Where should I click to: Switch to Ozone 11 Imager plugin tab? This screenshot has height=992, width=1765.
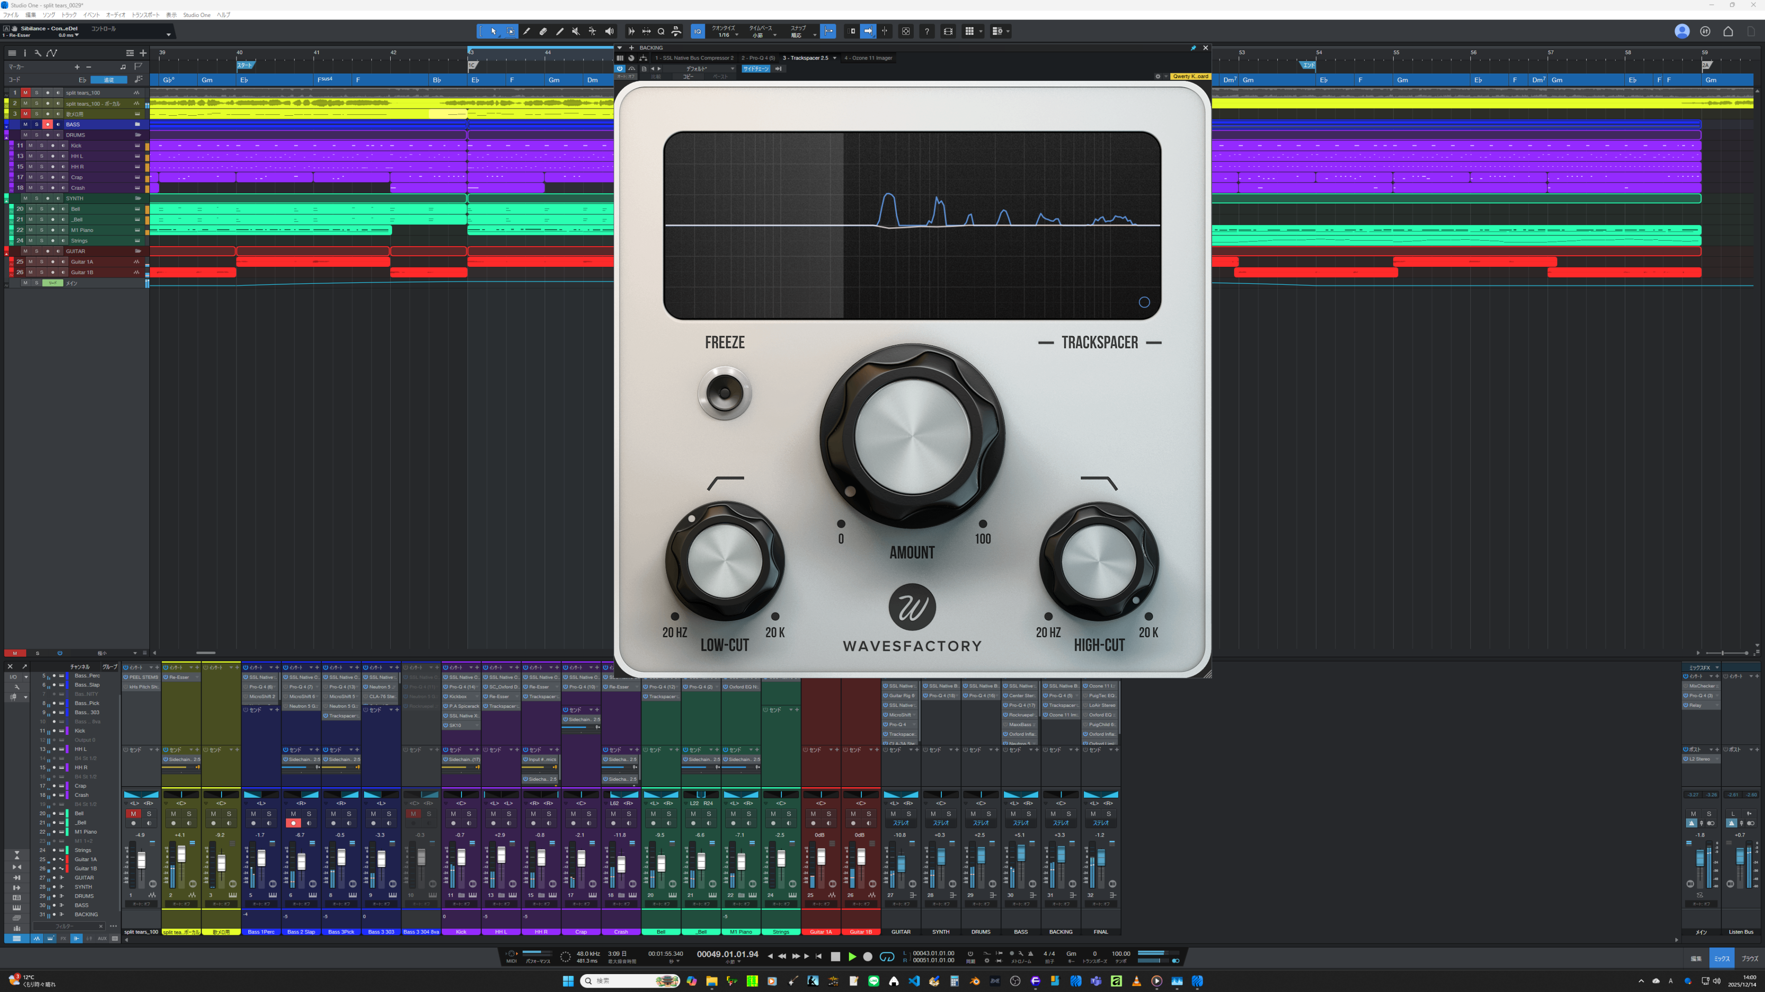tap(868, 58)
